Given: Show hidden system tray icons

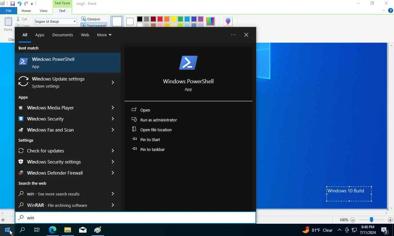Looking at the screenshot, I should pyautogui.click(x=340, y=230).
